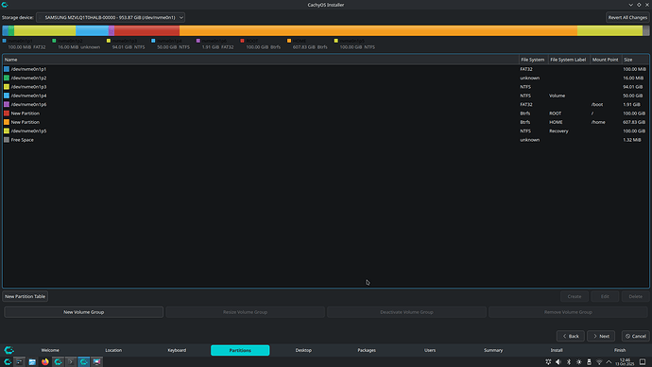The height and width of the screenshot is (367, 652).
Task: Click New Partition Table button
Action: (x=25, y=296)
